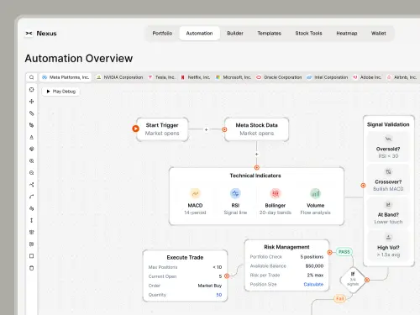
Task: Click the trash delete icon
Action: pos(31,268)
